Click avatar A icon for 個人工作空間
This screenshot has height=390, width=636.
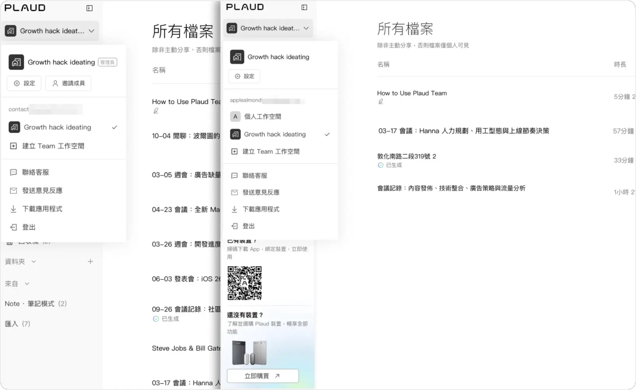(x=235, y=116)
